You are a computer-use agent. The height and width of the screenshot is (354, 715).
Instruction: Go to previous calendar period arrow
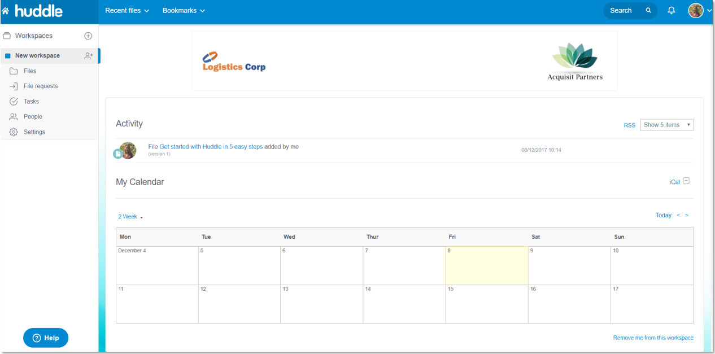(678, 215)
